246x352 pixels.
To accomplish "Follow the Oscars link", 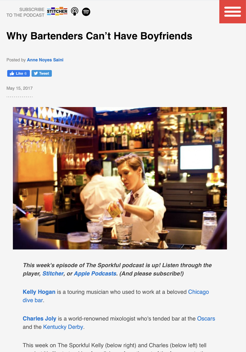I will tap(206, 319).
